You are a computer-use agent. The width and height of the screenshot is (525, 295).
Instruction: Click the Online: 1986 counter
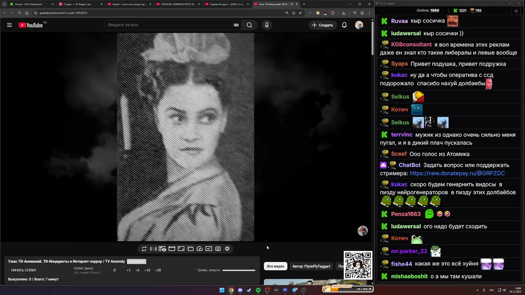[428, 11]
